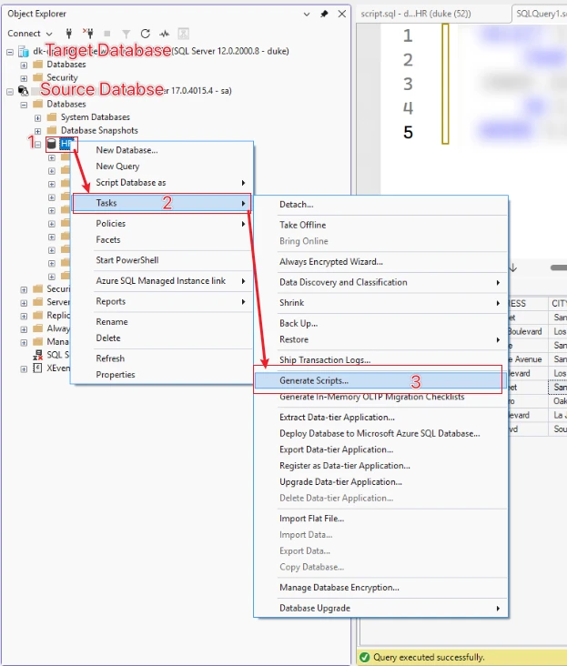Screen dimensions: 567x666
Task: Click Register as Data-tier Application...
Action: point(380,466)
